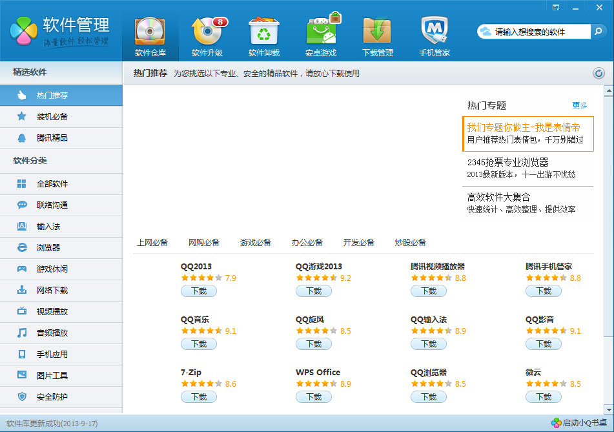This screenshot has height=432, width=614.
Task: Download 微云
Action: (x=544, y=396)
